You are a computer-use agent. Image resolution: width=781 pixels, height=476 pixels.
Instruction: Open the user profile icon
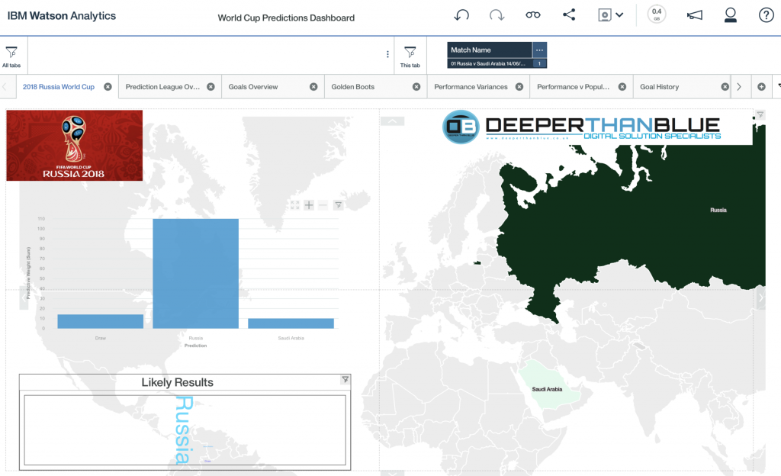coord(730,15)
